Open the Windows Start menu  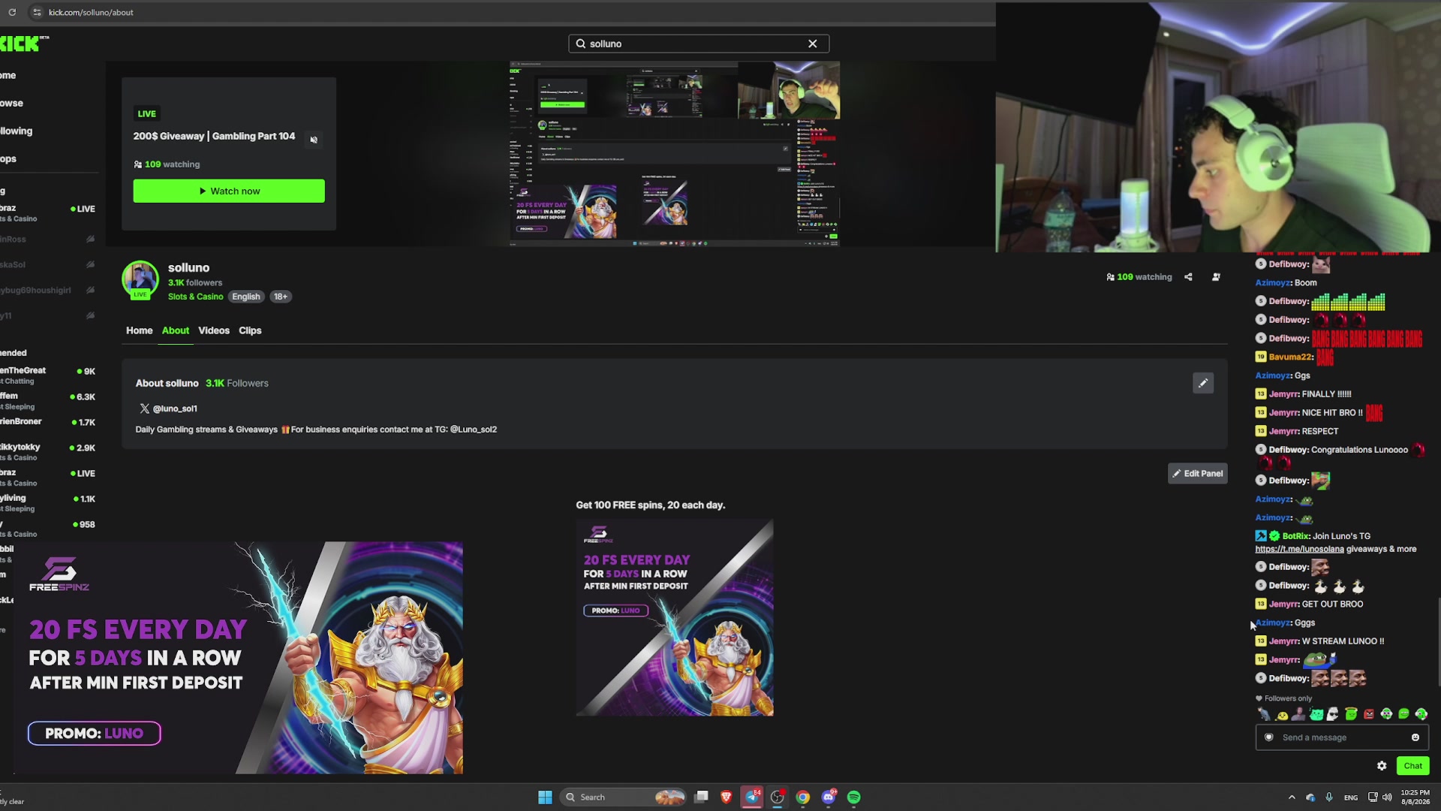tap(545, 797)
